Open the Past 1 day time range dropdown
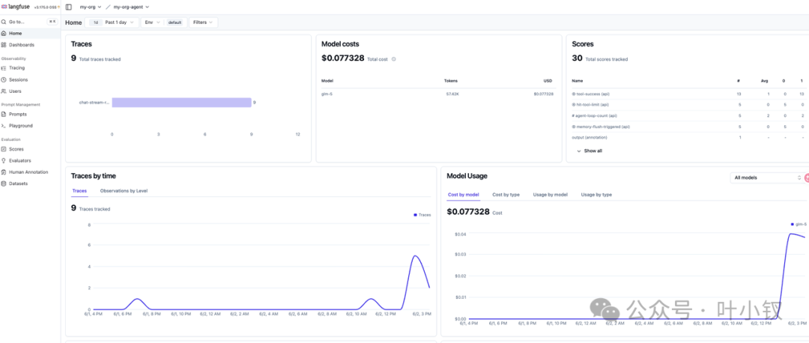The image size is (809, 343). 112,22
